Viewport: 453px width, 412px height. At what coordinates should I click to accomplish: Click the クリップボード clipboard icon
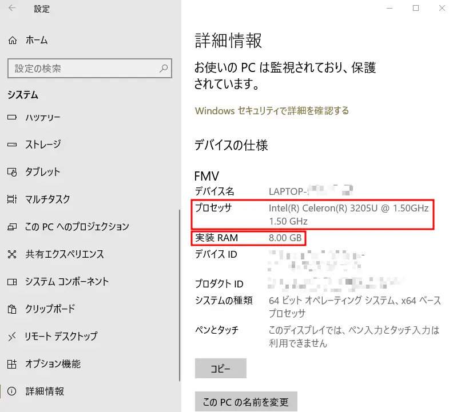click(12, 309)
